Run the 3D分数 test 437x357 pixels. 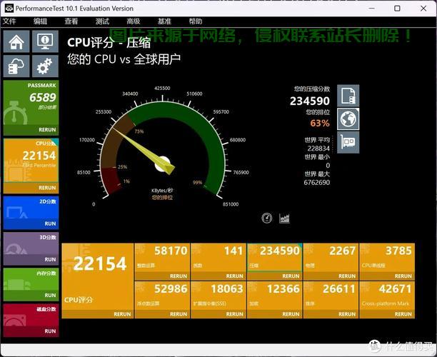50,259
